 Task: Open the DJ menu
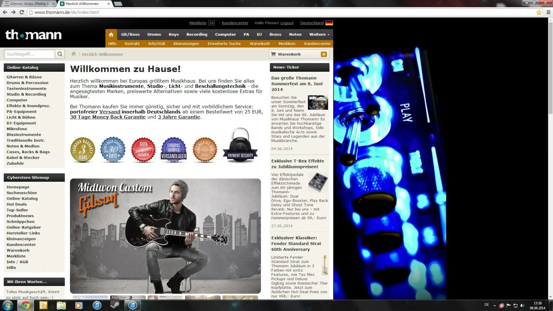click(x=259, y=34)
